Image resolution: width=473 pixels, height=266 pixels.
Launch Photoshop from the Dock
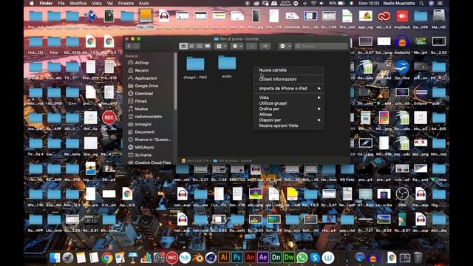click(x=236, y=258)
